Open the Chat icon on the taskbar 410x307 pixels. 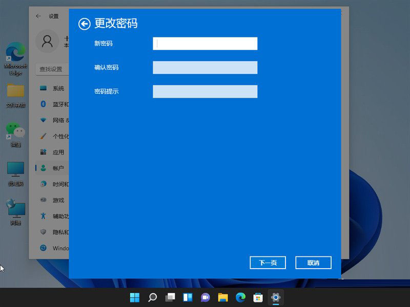[206, 297]
